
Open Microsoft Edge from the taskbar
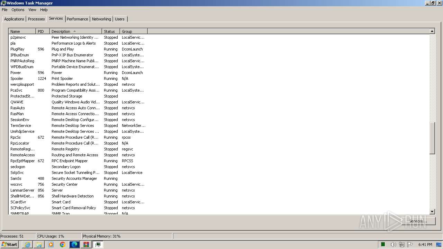pyautogui.click(x=74, y=245)
